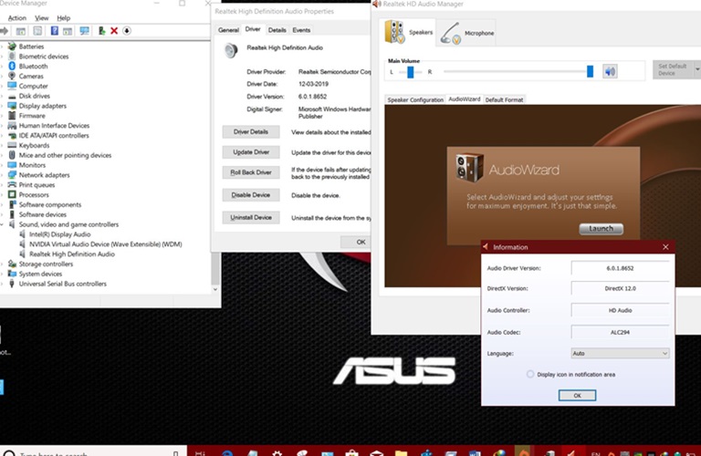Click the Main Volume slider handle
Screen dimensions: 701x456
point(590,71)
